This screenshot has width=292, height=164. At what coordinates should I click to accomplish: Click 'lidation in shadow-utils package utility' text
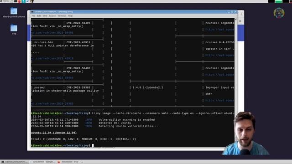[65, 91]
